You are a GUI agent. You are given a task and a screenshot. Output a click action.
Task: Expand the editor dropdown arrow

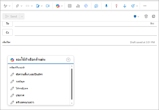tap(137, 6)
